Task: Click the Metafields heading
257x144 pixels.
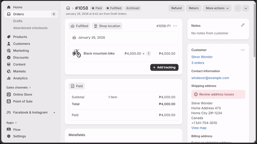Action: coord(77,135)
